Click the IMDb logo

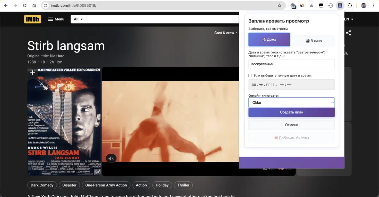(x=32, y=19)
